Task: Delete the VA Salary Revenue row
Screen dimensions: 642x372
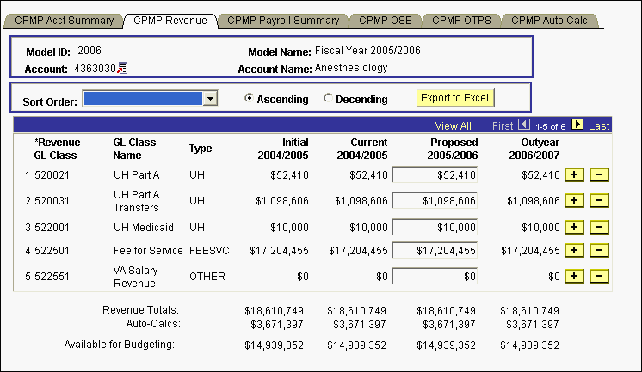Action: (x=600, y=277)
